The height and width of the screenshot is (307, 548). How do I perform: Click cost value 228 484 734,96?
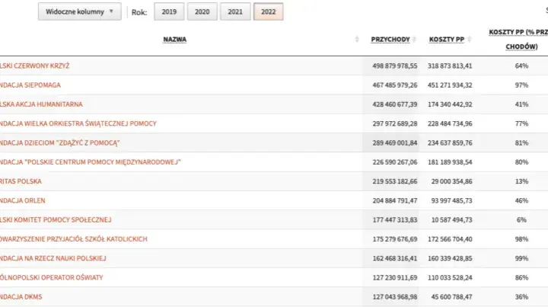coord(450,123)
